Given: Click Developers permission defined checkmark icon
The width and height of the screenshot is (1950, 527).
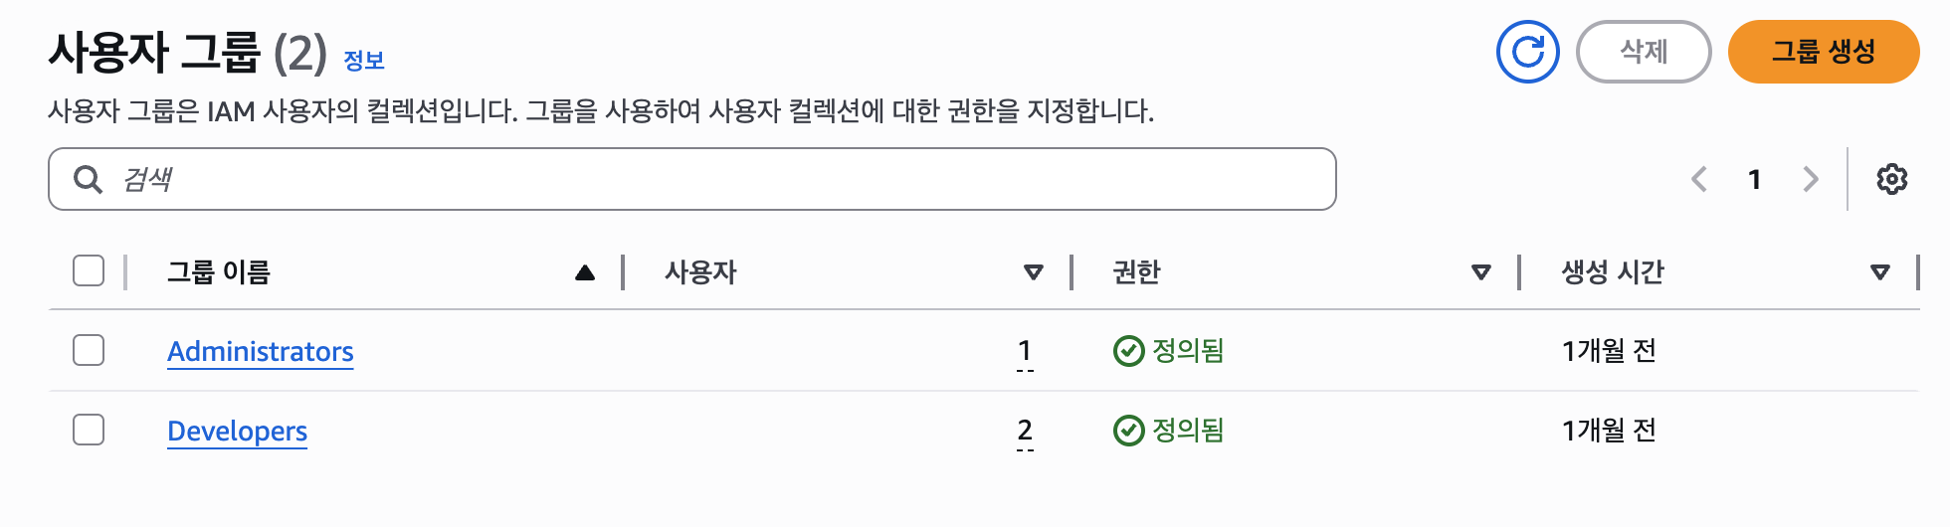Looking at the screenshot, I should point(1128,431).
